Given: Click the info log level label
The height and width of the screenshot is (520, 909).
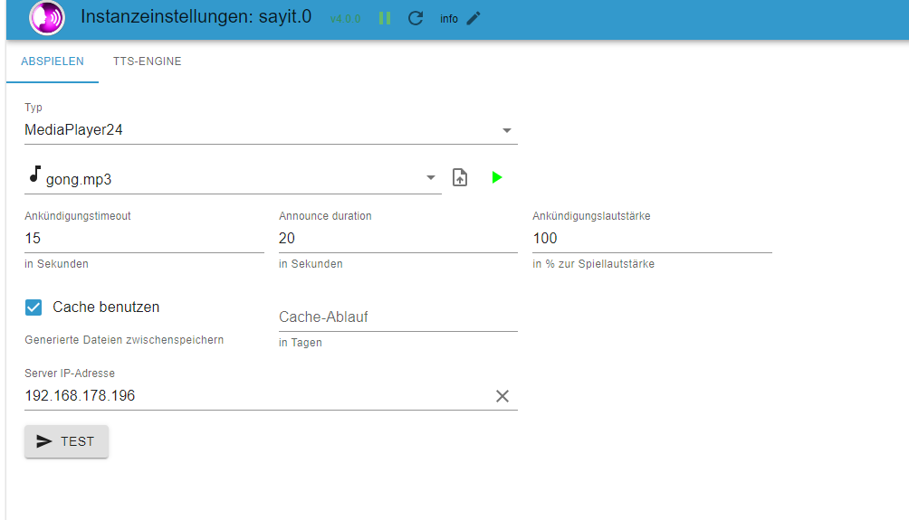Looking at the screenshot, I should pos(449,19).
